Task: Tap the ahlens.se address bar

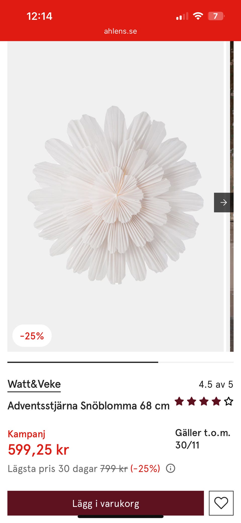Action: (120, 31)
